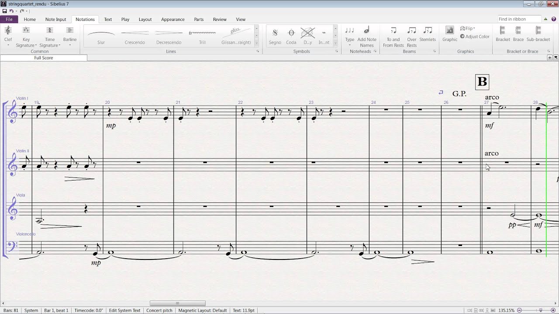Image resolution: width=559 pixels, height=314 pixels.
Task: Minimize the ribbon with the green arrow
Action: pos(546,19)
